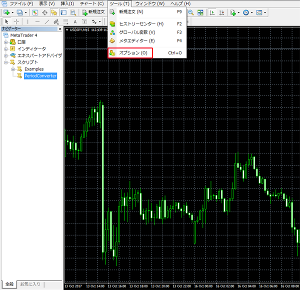
Task: Open the オプション (Options) menu entry
Action: pos(132,52)
